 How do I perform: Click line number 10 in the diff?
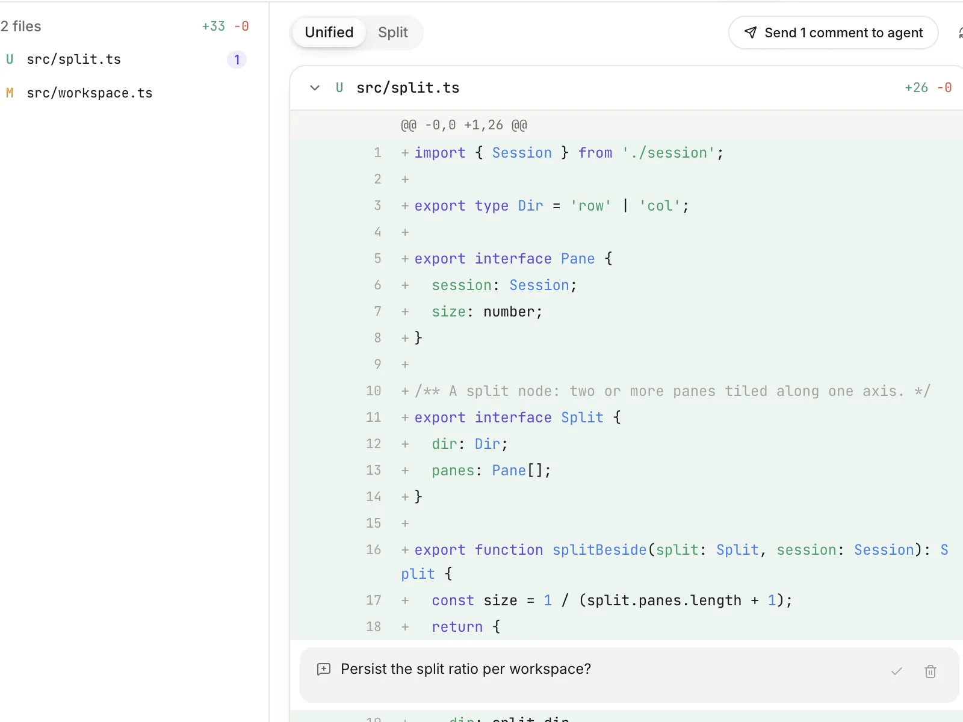373,391
